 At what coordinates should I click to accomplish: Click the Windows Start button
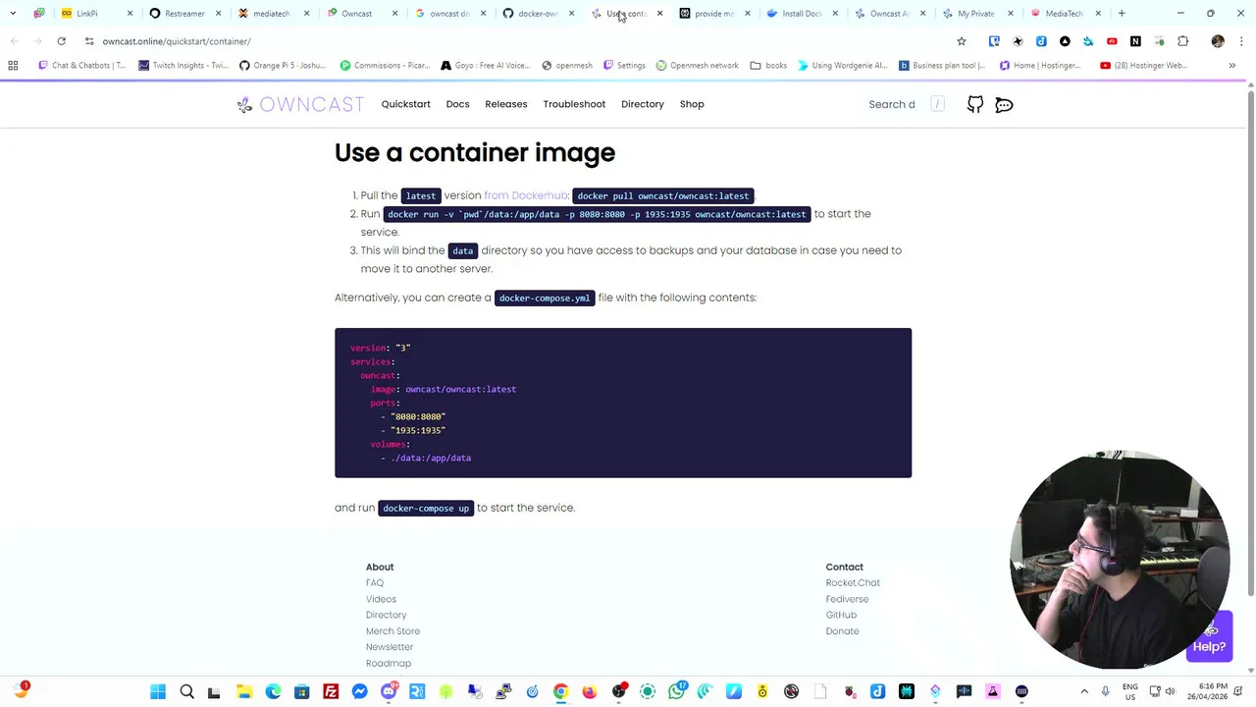click(x=158, y=692)
